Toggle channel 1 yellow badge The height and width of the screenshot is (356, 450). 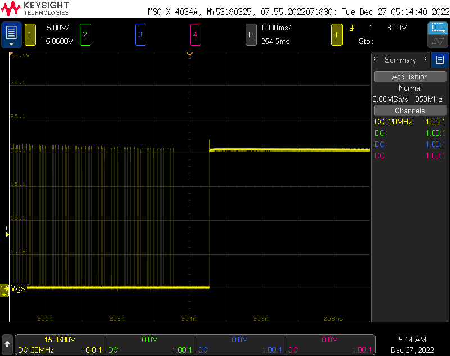point(30,34)
